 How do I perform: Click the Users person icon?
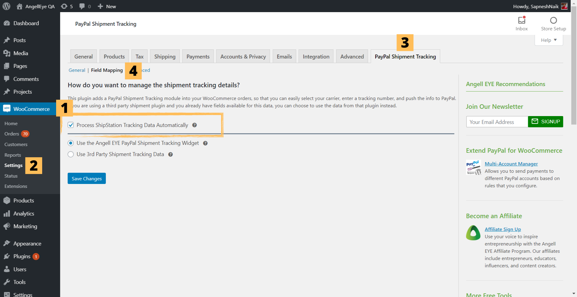tap(7, 269)
